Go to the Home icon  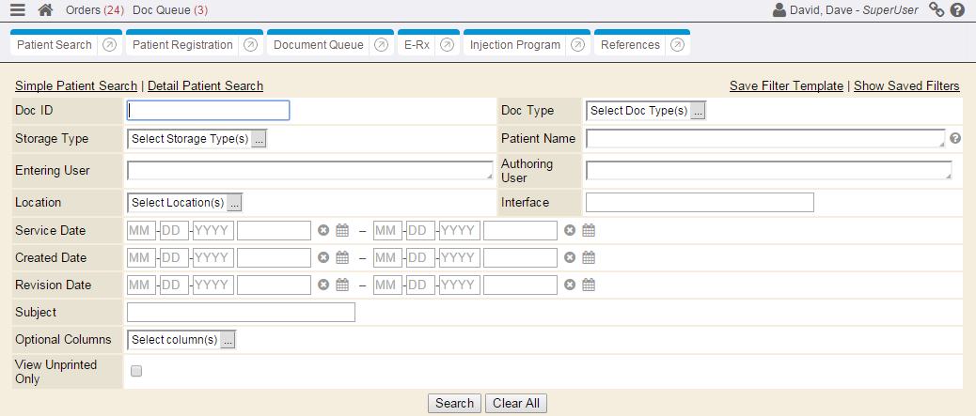coord(45,10)
